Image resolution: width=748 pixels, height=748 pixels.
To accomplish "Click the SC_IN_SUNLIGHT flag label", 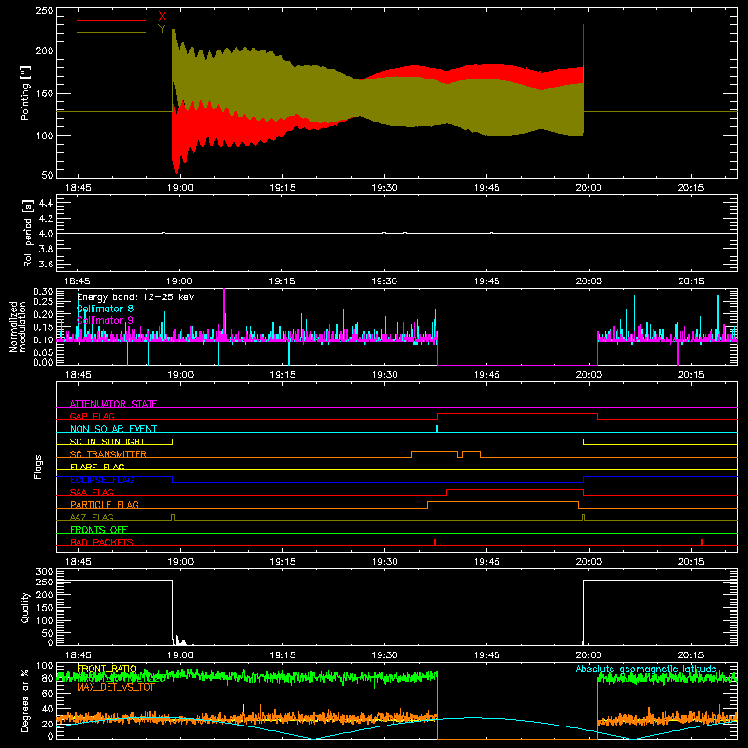I will pos(108,441).
